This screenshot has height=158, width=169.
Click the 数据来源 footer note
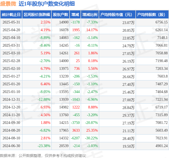(43, 156)
